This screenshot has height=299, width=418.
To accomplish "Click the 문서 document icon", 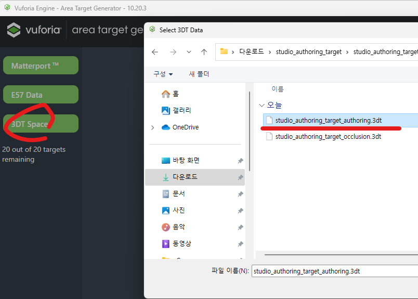I will [x=165, y=194].
